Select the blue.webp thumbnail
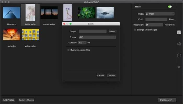Viewport: 183px width, 104px height. point(12,13)
